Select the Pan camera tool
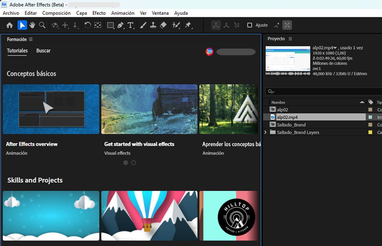Viewport: 382px width, 246px height. tap(65, 25)
